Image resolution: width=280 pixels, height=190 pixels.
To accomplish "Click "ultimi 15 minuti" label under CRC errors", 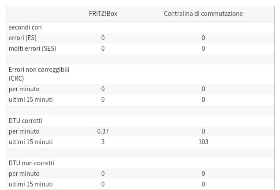I will (30, 100).
